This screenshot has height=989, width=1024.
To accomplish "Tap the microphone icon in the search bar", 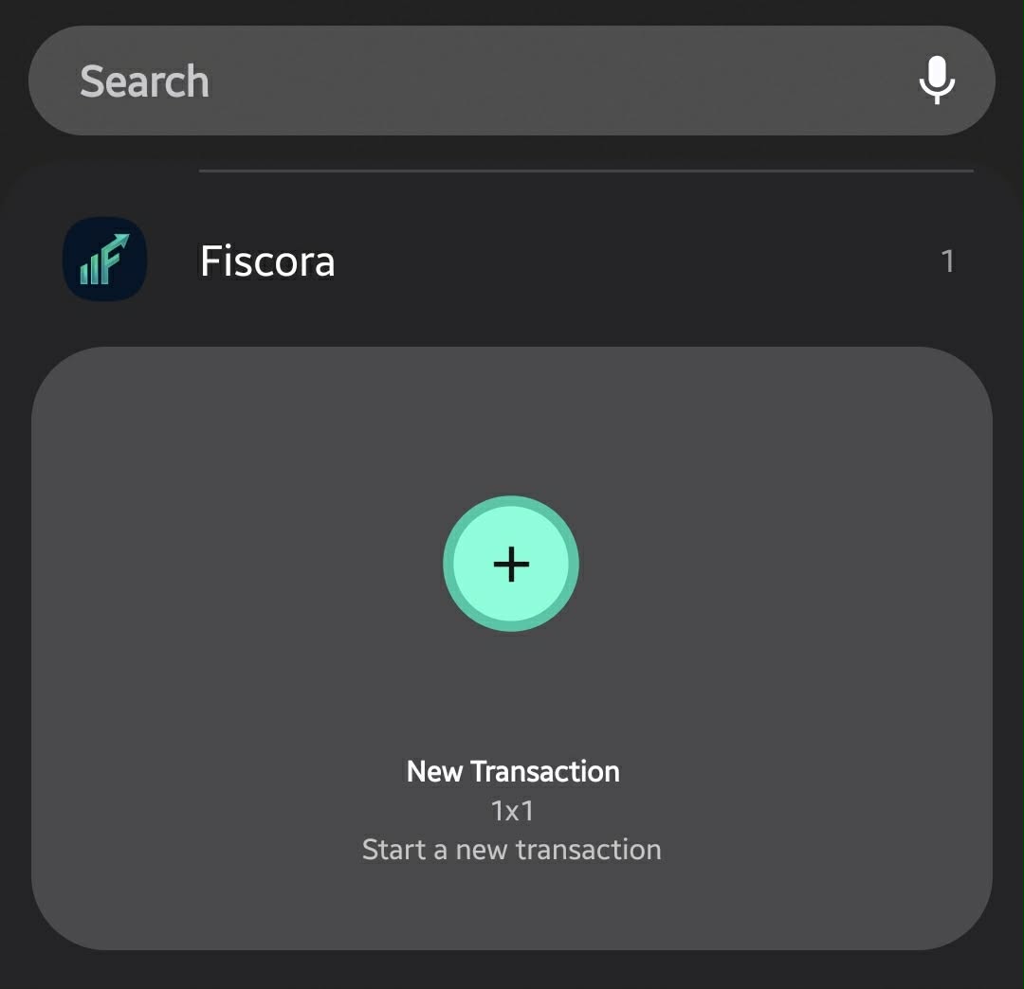I will [x=936, y=81].
